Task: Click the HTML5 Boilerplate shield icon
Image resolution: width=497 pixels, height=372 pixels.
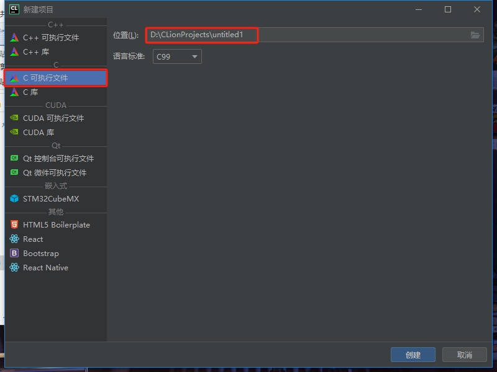Action: [14, 224]
